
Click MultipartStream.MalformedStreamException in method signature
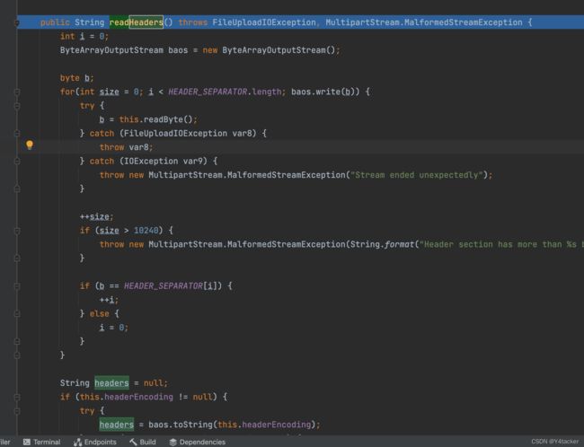424,22
